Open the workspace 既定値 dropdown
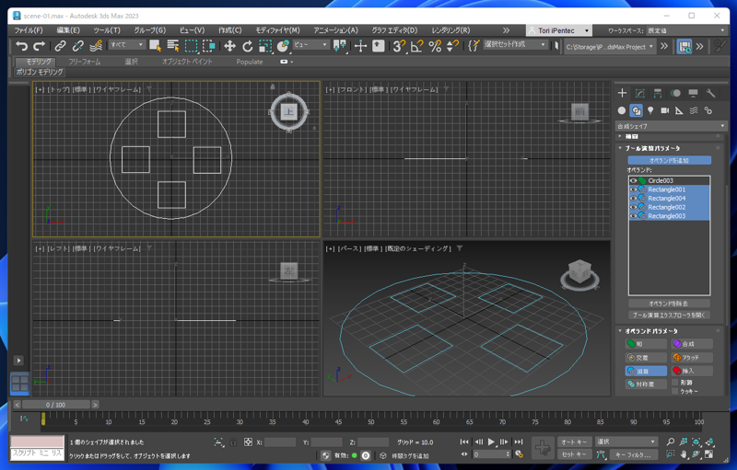 (x=686, y=30)
